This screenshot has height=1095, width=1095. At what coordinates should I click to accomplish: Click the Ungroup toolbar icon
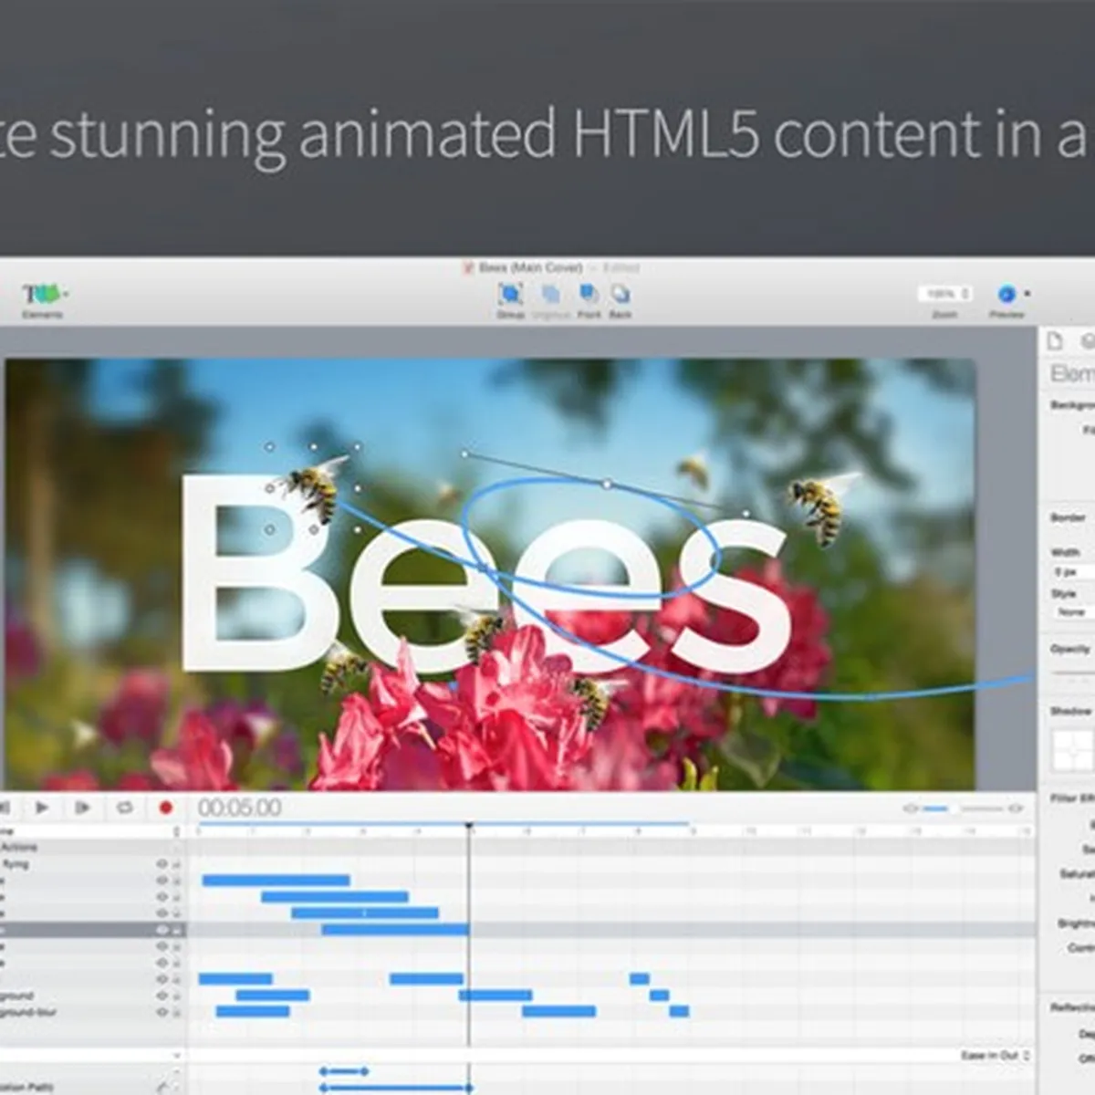click(550, 294)
